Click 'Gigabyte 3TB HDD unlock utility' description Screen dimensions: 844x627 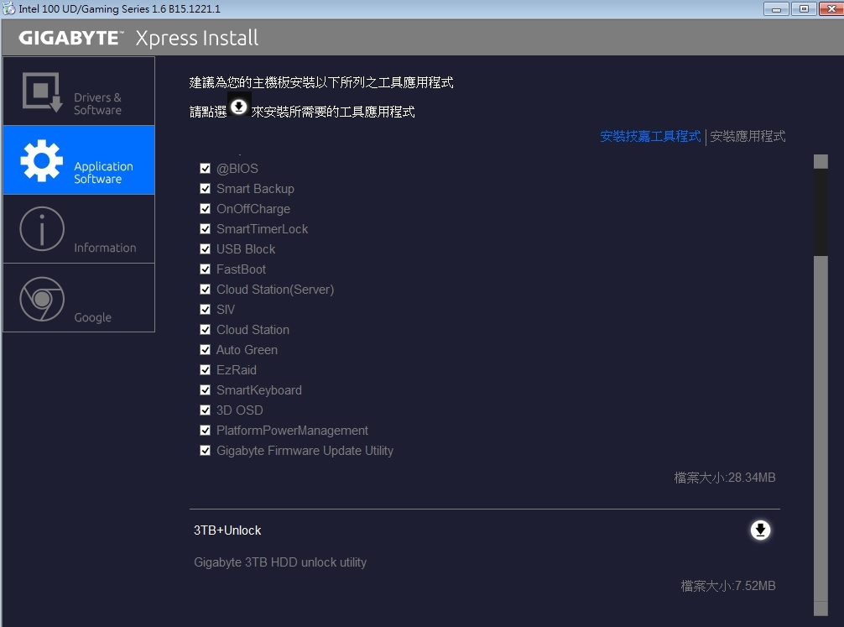pos(280,562)
